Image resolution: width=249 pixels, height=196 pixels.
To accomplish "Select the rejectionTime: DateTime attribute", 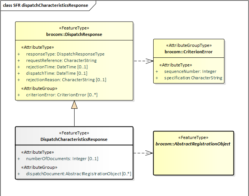I will coord(57,67).
